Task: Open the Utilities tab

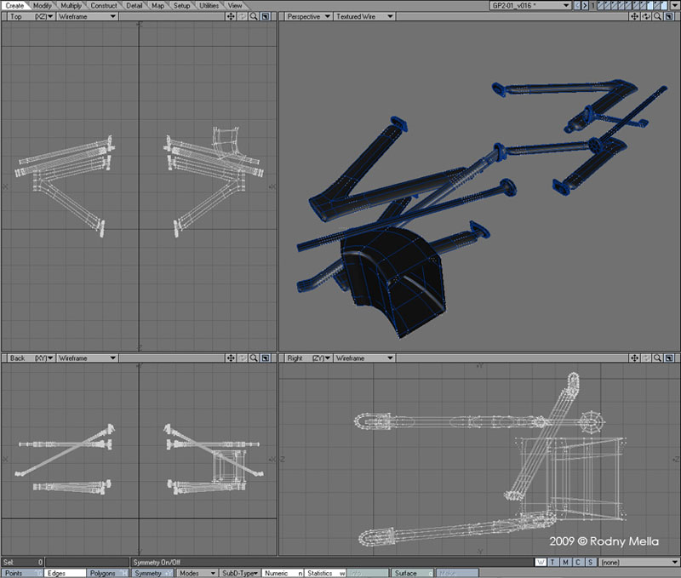Action: coord(209,5)
